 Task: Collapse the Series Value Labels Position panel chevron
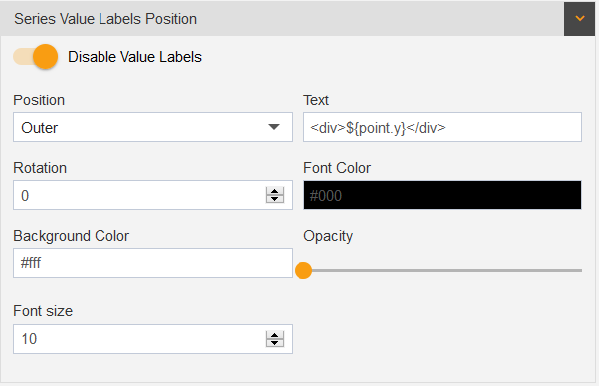coord(579,18)
